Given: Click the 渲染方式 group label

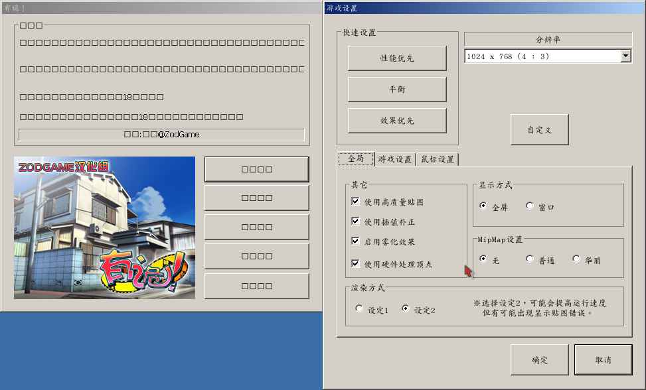Looking at the screenshot, I should coord(368,288).
